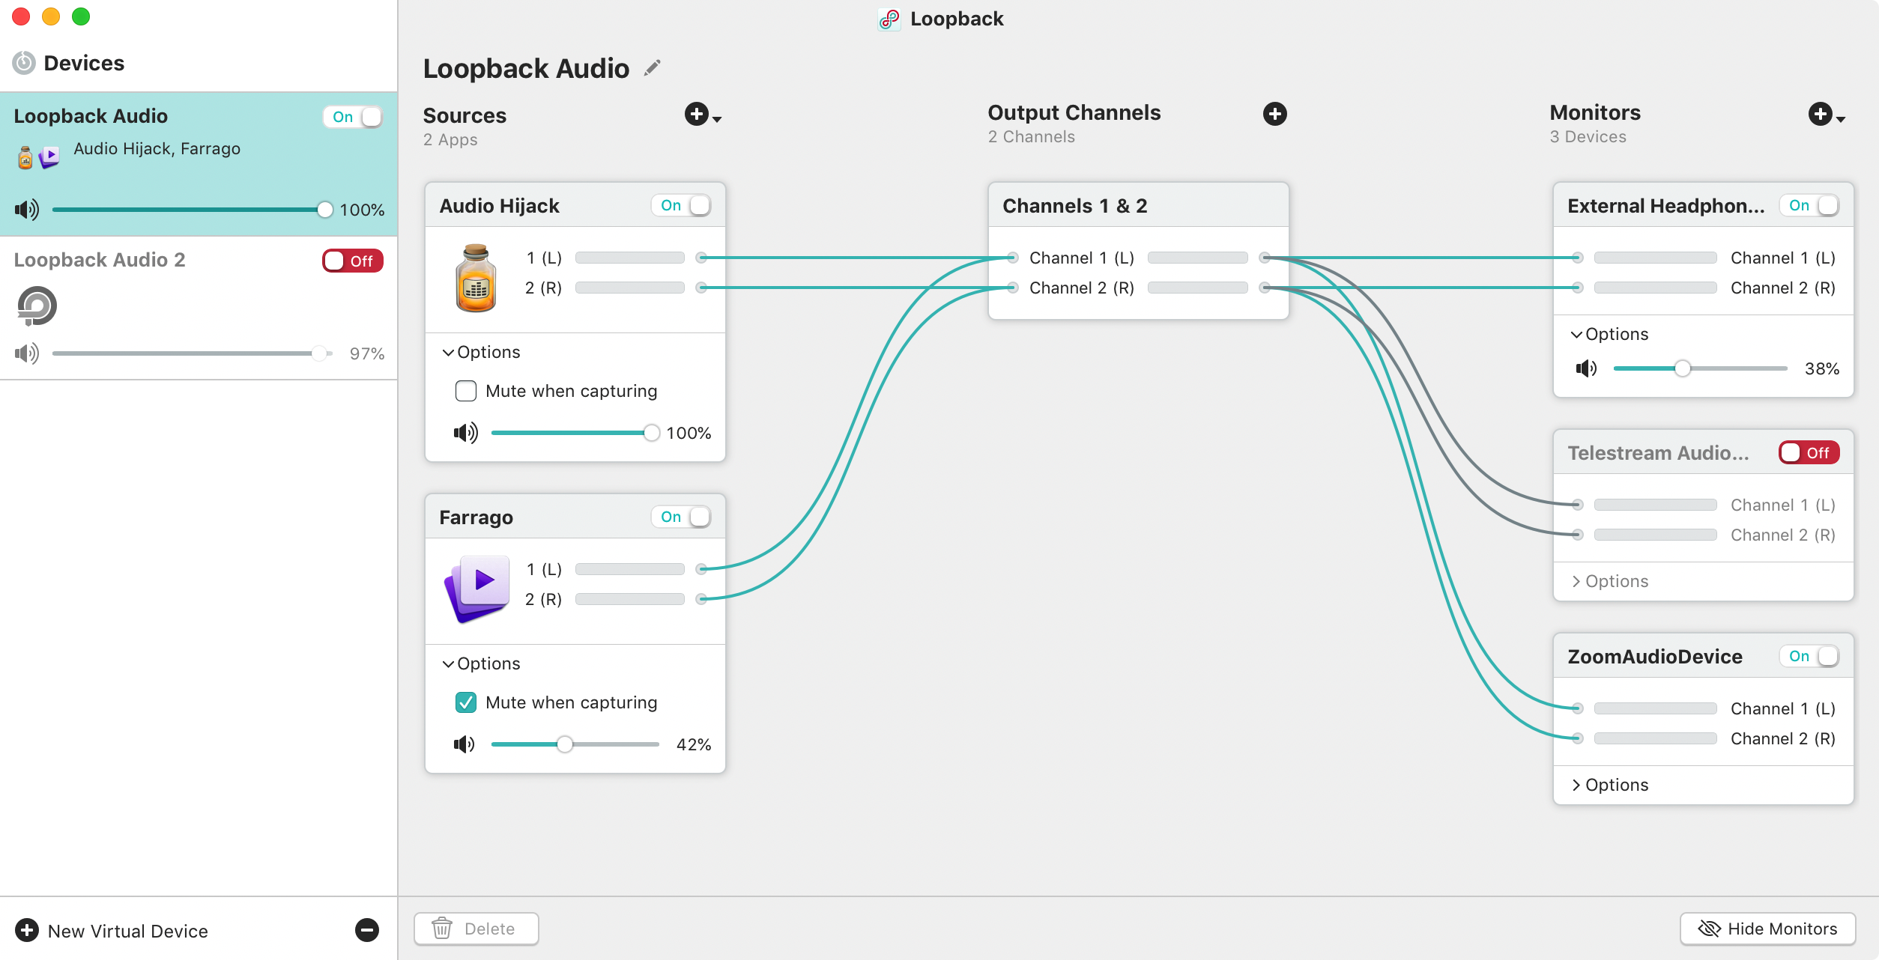This screenshot has height=960, width=1879.
Task: Adjust External Headphones monitor volume slider
Action: pos(1701,368)
